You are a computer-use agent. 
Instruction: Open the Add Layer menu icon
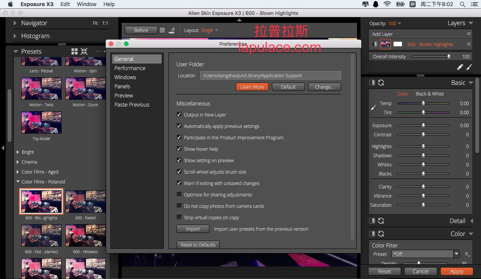469,34
